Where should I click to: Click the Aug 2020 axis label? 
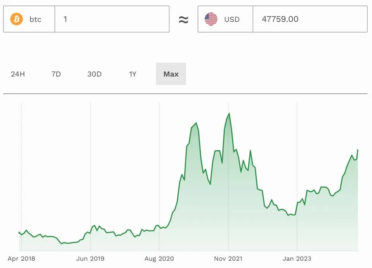pyautogui.click(x=159, y=258)
